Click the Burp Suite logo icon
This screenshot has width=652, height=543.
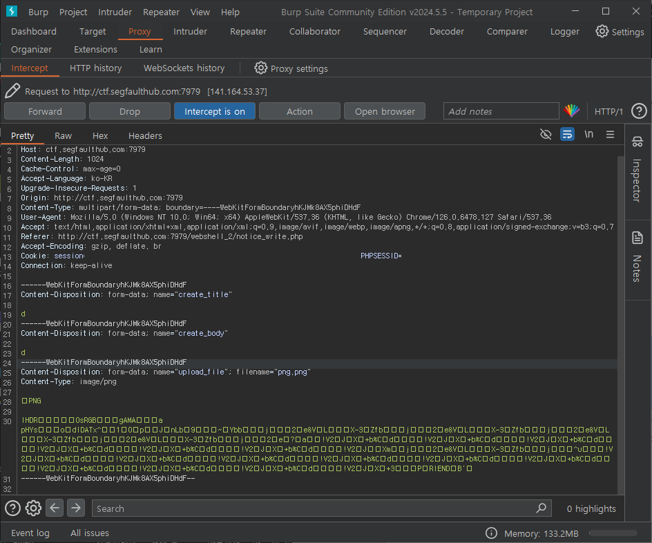tap(12, 11)
